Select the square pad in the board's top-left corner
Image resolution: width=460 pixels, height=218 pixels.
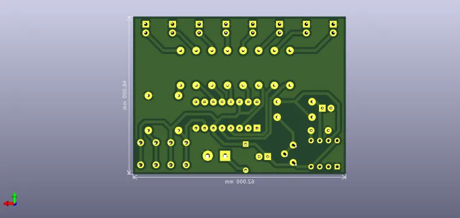[146, 24]
